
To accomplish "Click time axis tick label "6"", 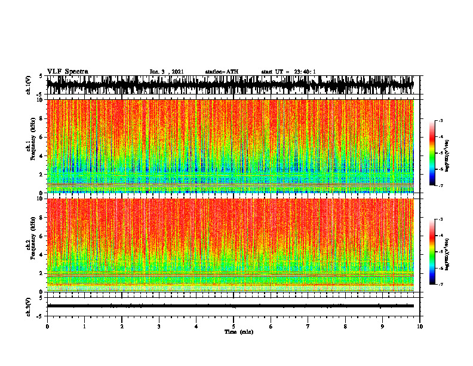I will click(271, 327).
